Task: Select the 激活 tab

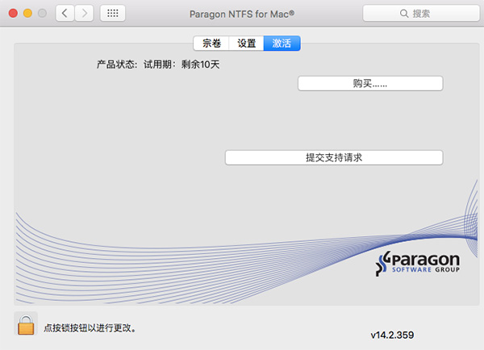Action: (282, 44)
